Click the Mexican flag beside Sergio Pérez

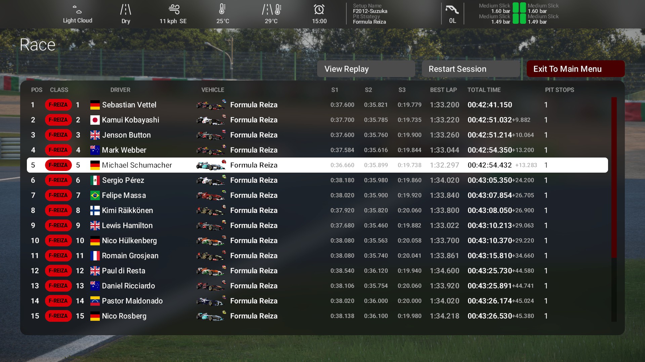[x=95, y=180]
